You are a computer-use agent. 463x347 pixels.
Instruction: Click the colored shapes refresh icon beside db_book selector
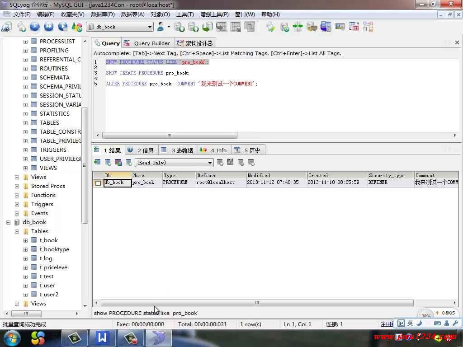(77, 27)
